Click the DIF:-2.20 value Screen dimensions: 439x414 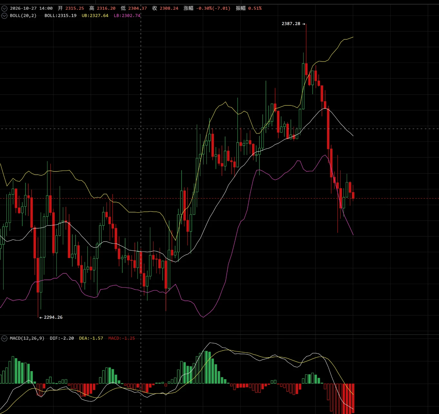tap(62, 338)
